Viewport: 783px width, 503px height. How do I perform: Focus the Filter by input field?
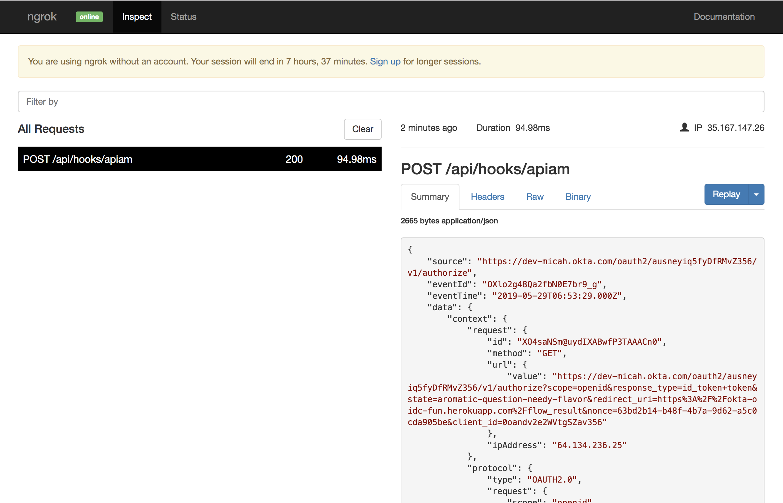(391, 101)
